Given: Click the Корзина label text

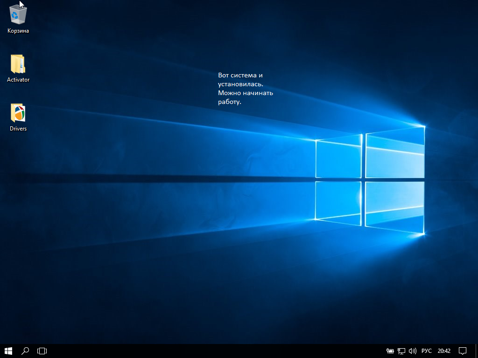Looking at the screenshot, I should (18, 31).
